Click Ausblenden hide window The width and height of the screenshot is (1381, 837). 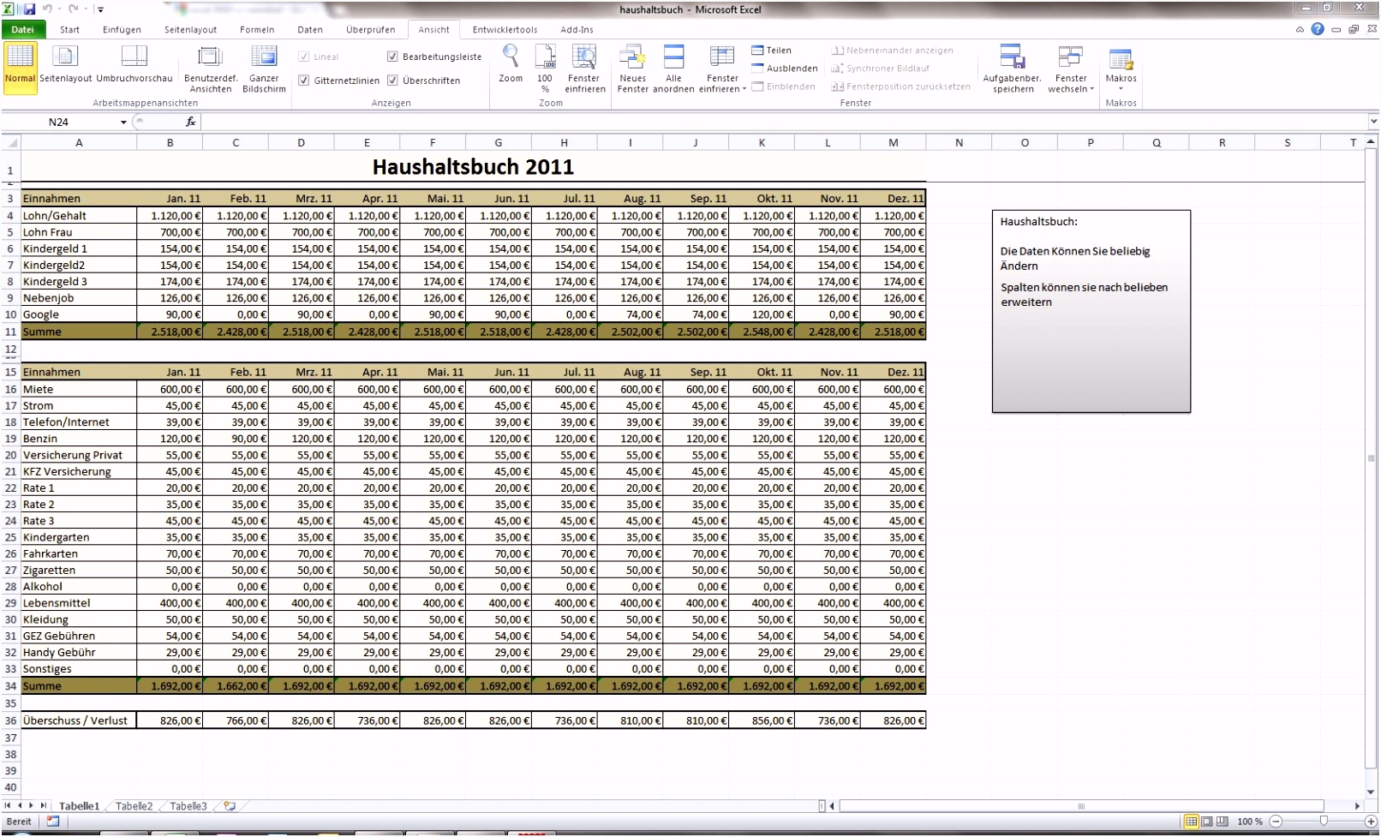(784, 69)
